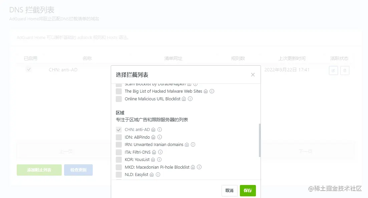Click the 名称 column header
Screen dimensions: 368x198
click(x=87, y=58)
